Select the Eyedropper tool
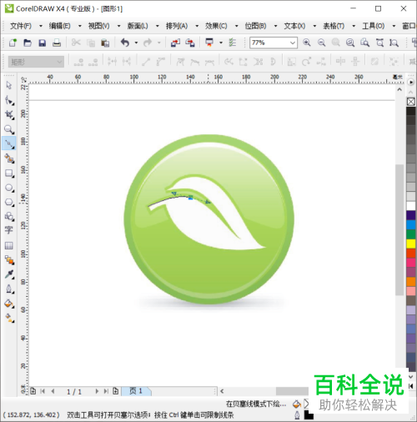This screenshot has width=417, height=422. (x=9, y=274)
